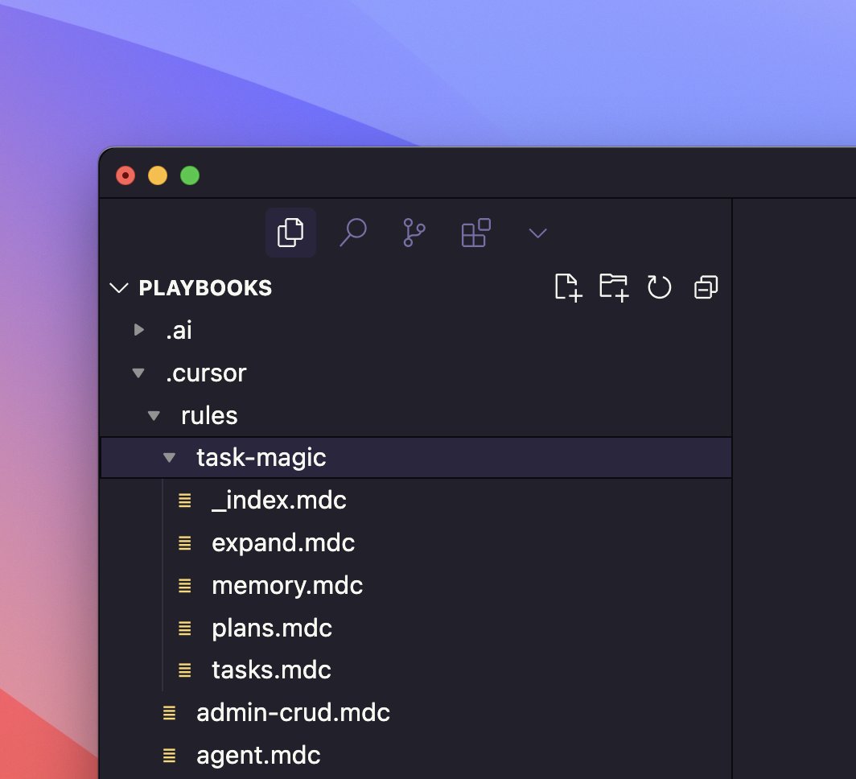Click file icon beside admin-crud.mdc
Image resolution: width=856 pixels, height=779 pixels.
[169, 713]
